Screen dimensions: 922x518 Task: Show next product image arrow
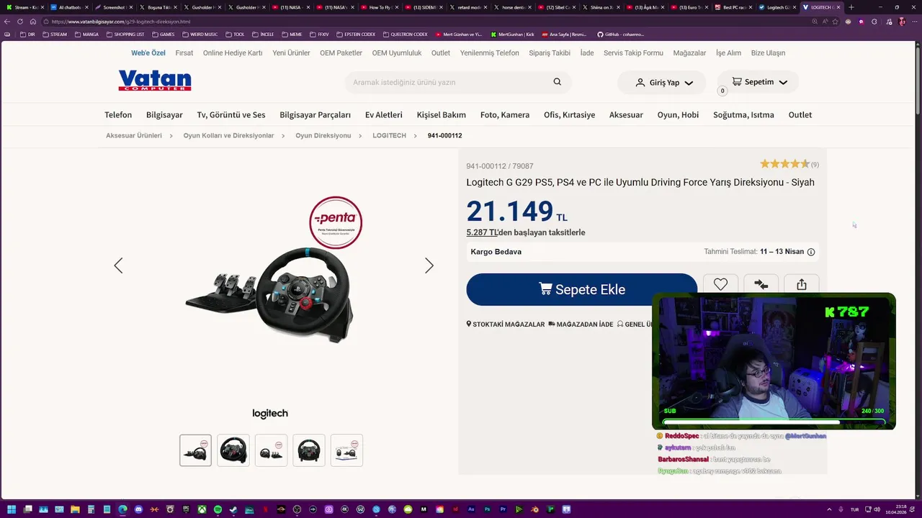429,265
